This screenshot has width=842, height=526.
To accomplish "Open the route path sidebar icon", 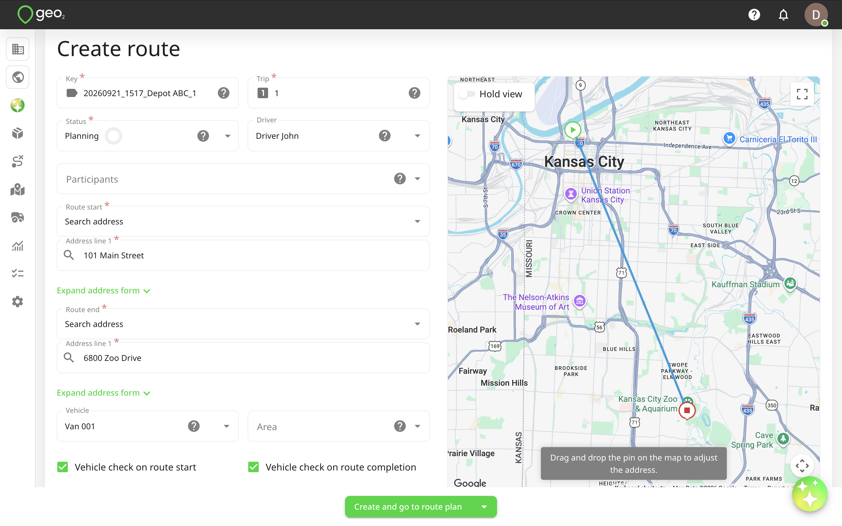I will click(x=18, y=161).
